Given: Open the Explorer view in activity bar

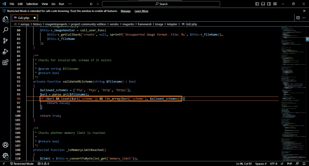Looking at the screenshot, I should (x=5, y=20).
